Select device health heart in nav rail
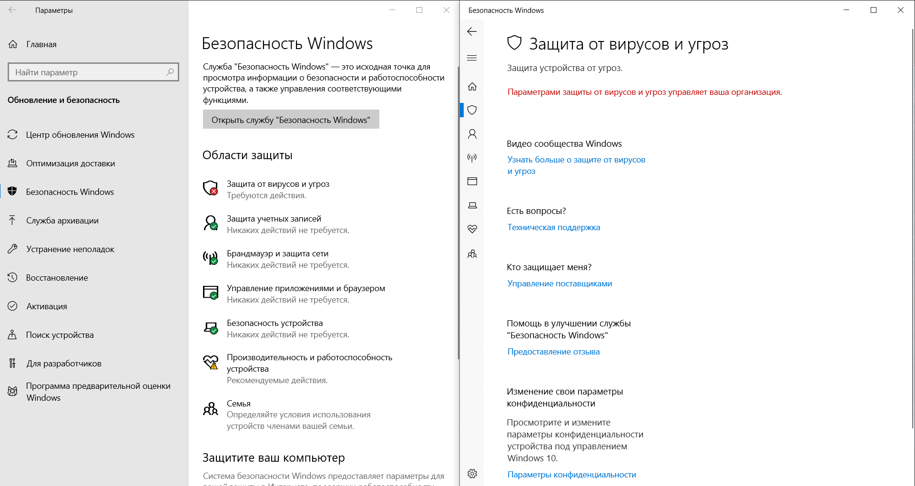 (472, 229)
